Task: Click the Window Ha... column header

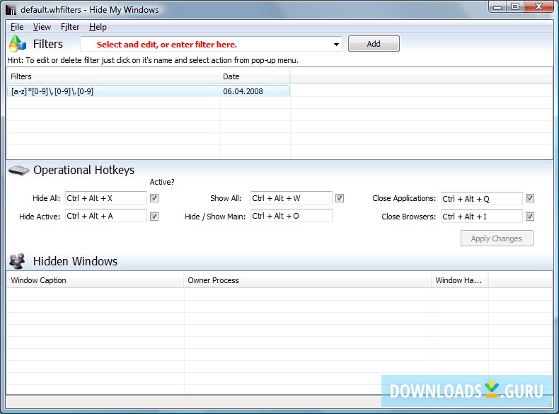Action: 459,280
